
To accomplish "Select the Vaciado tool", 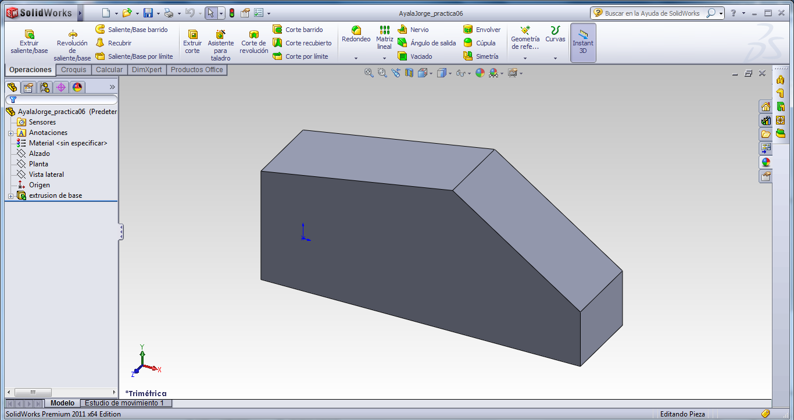I will coord(421,56).
